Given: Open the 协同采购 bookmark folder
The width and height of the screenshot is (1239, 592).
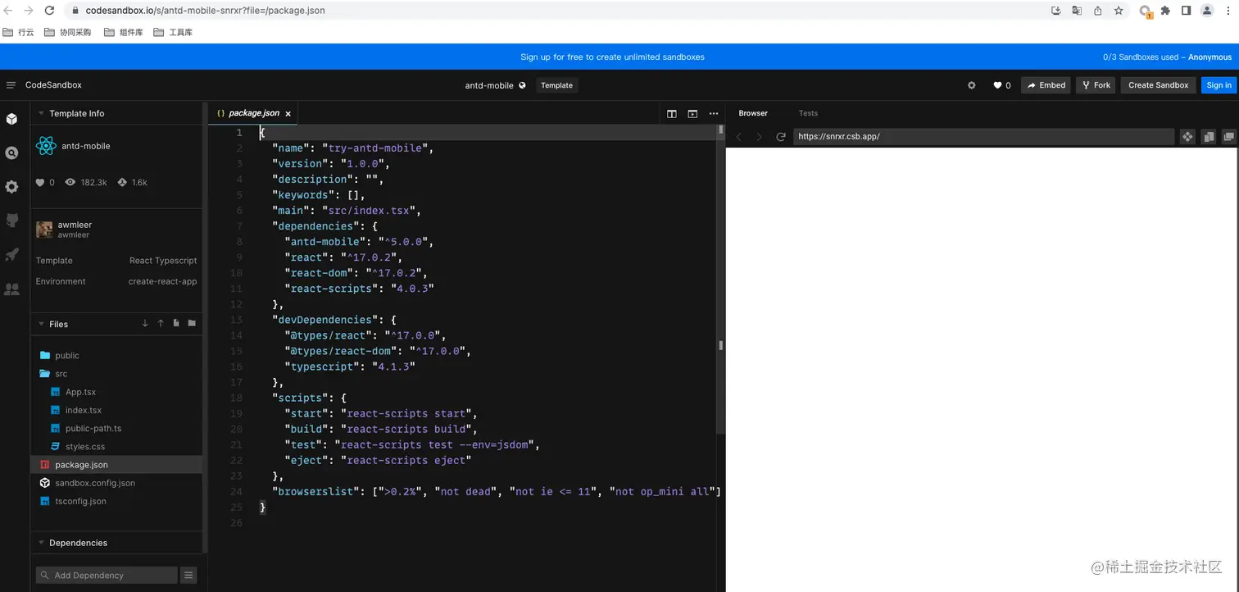Looking at the screenshot, I should pos(69,33).
